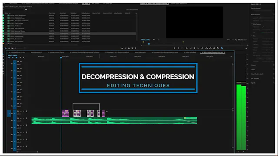Adjust the Exposure slider

266,39
